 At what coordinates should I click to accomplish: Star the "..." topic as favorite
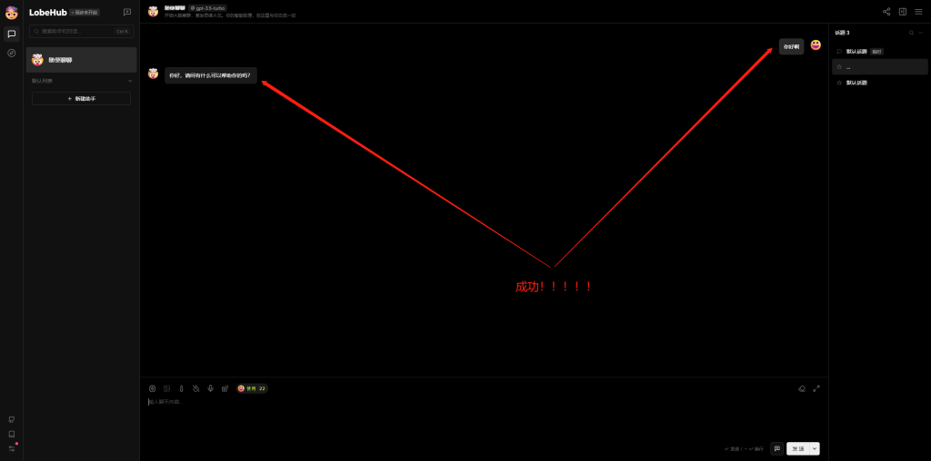[x=839, y=67]
